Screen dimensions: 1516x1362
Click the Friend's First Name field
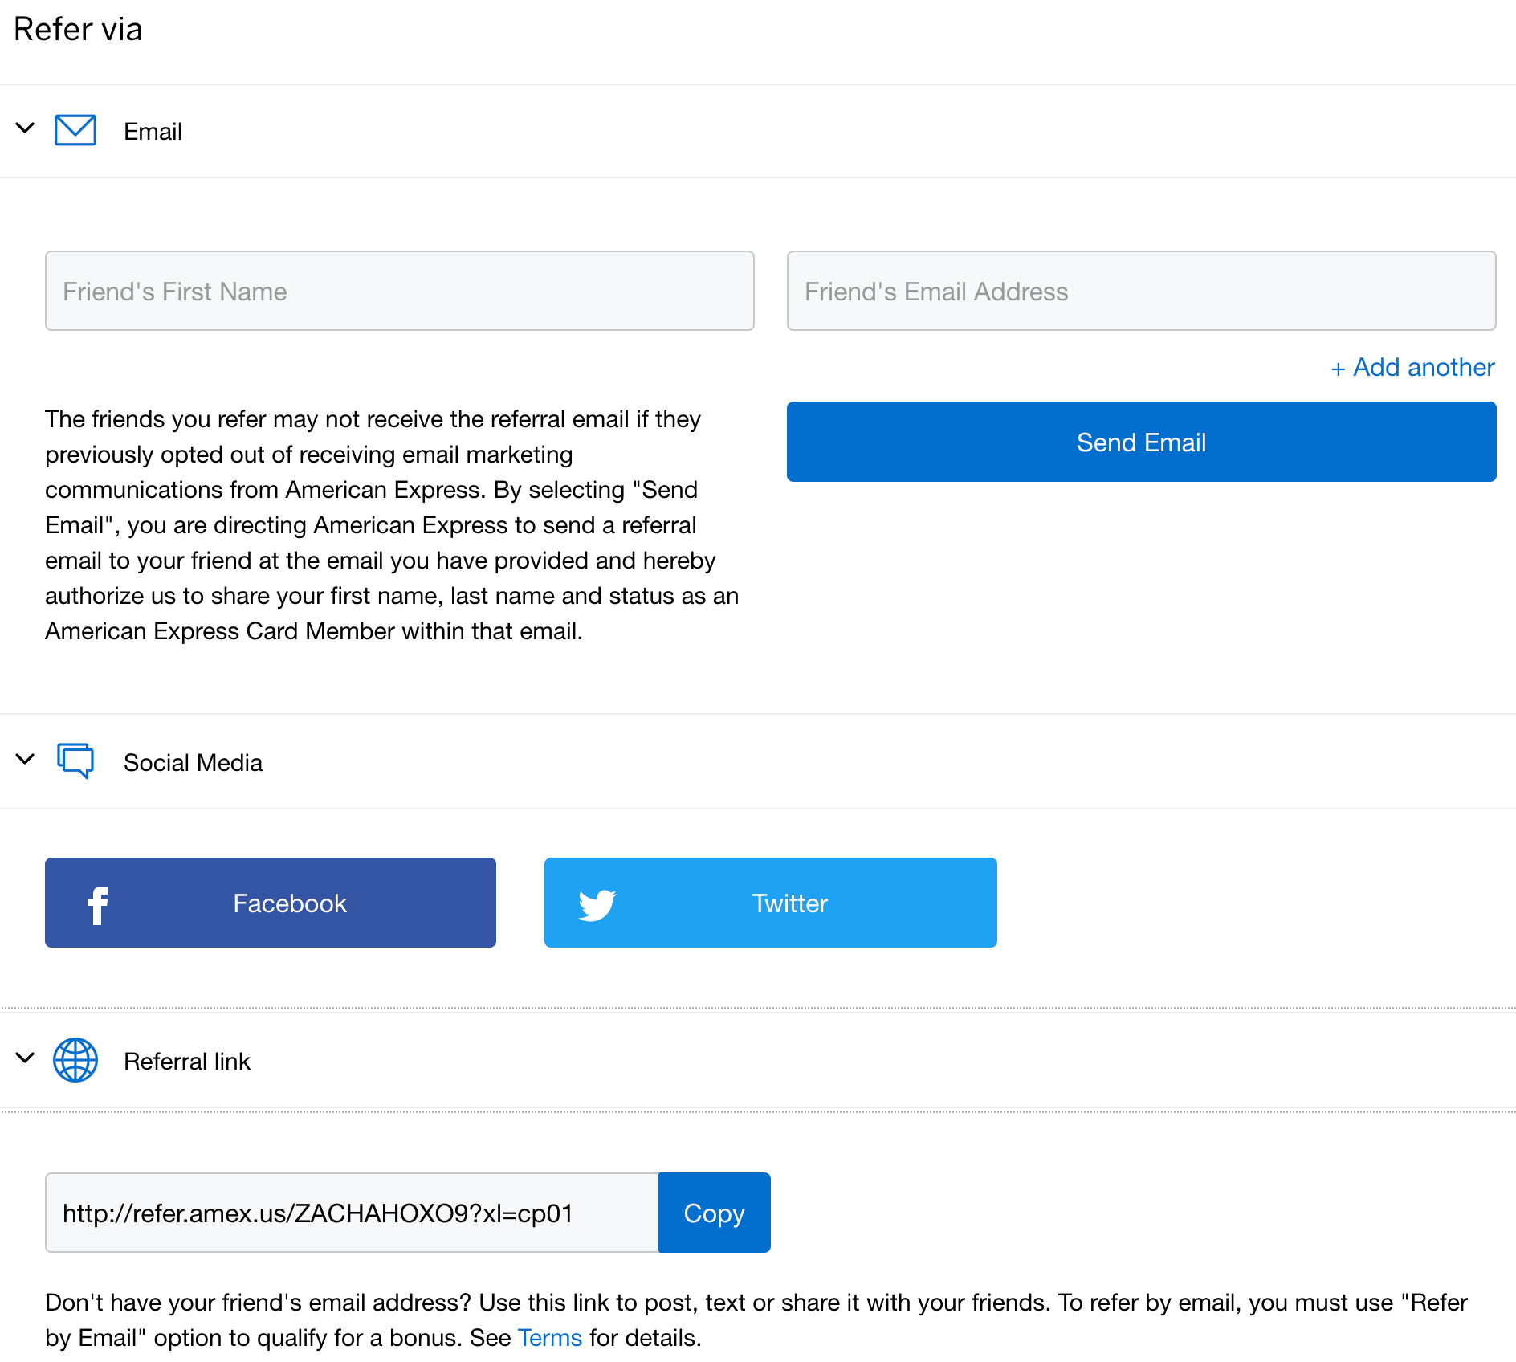point(399,291)
